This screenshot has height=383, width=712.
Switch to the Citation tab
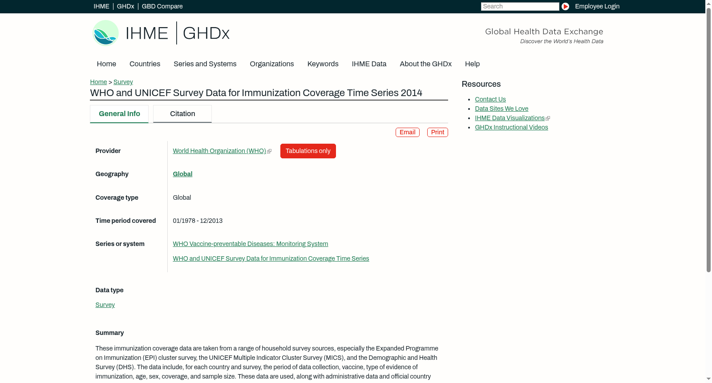coord(182,114)
